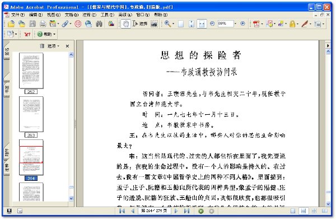Click the Comment & Markup icon

[269, 24]
